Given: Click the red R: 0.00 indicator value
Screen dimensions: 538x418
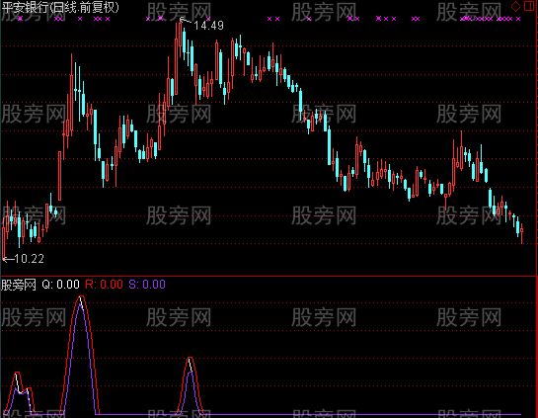Looking at the screenshot, I should [x=104, y=285].
